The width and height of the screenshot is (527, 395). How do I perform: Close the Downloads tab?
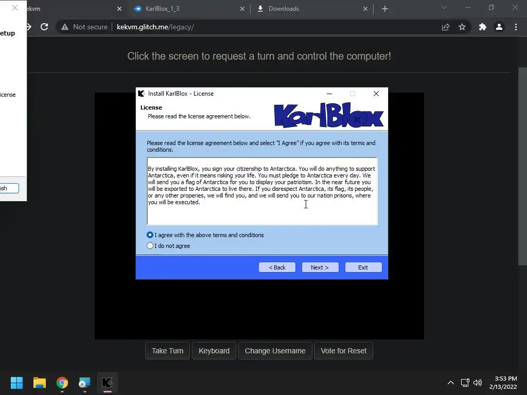tap(365, 9)
